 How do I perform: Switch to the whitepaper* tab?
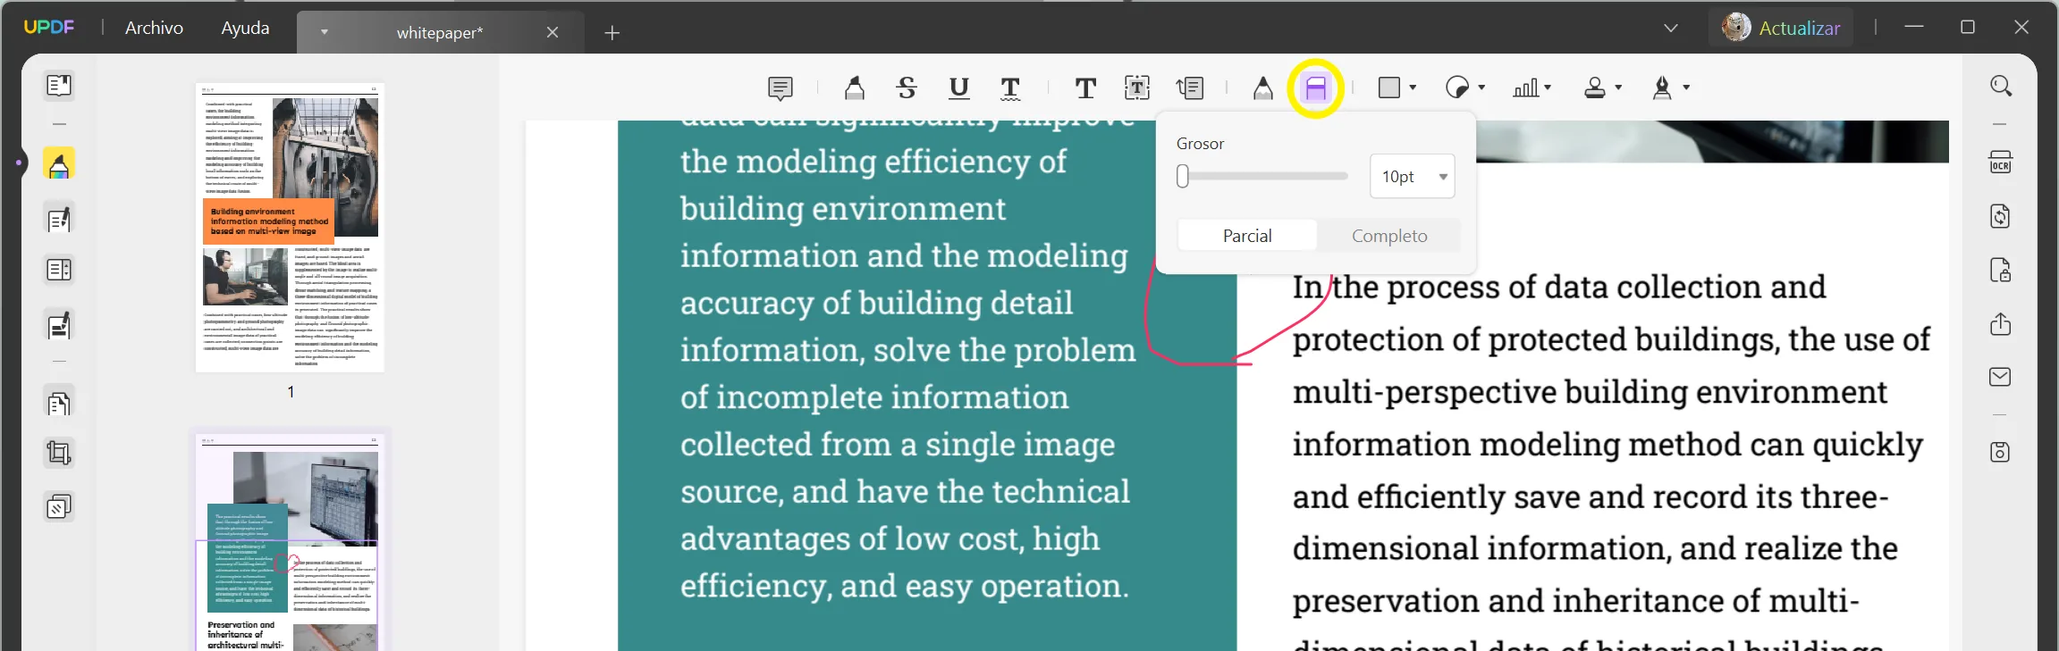(439, 32)
